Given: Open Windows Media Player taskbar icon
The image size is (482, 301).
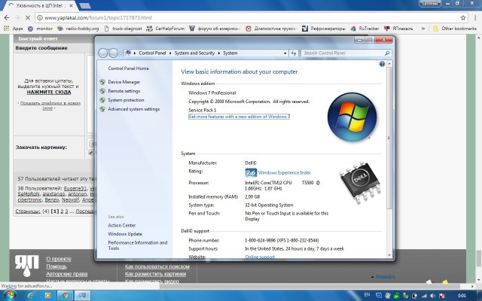Looking at the screenshot, I should (47, 296).
